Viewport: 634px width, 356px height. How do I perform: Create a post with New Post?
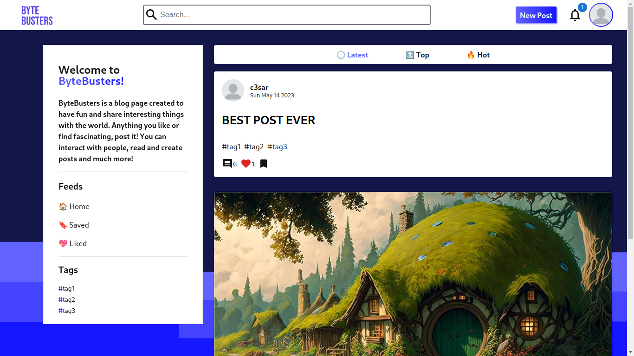click(x=536, y=15)
